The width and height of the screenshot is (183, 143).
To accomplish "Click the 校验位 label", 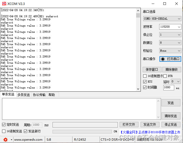I will pos(148,51).
